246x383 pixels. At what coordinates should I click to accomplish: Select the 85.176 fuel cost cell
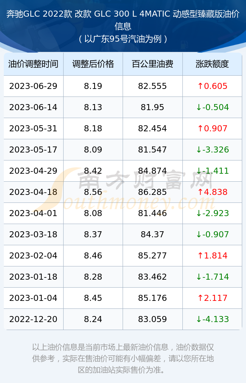pos(153,298)
